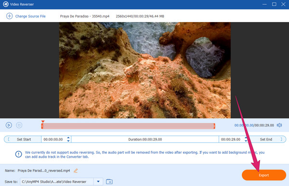This screenshot has height=186, width=289.
Task: Click the file name Praya De Paradiso - 35540.mp4
Action: tap(85, 16)
